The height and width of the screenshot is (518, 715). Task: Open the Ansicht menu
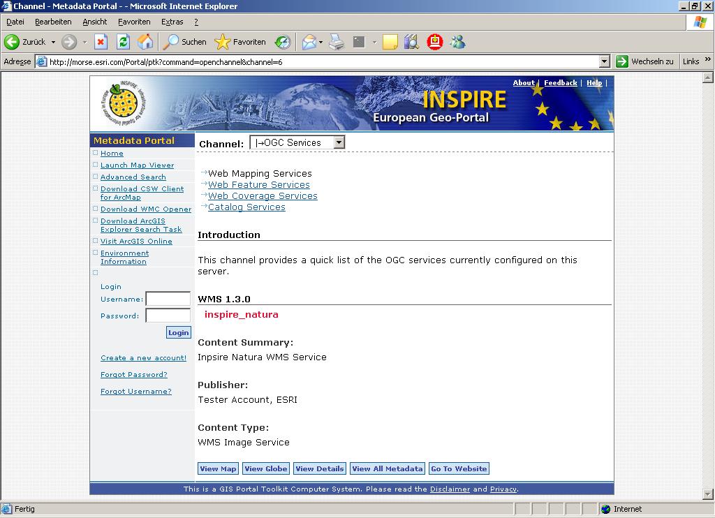pyautogui.click(x=95, y=22)
